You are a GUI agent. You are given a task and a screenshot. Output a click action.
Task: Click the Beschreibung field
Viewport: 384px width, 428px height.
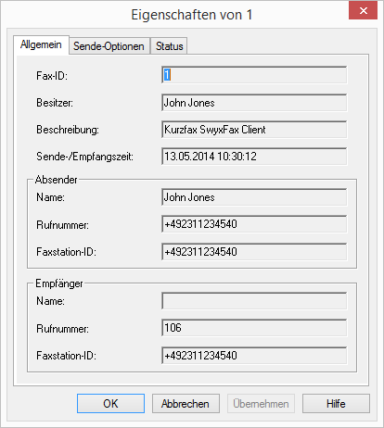254,130
